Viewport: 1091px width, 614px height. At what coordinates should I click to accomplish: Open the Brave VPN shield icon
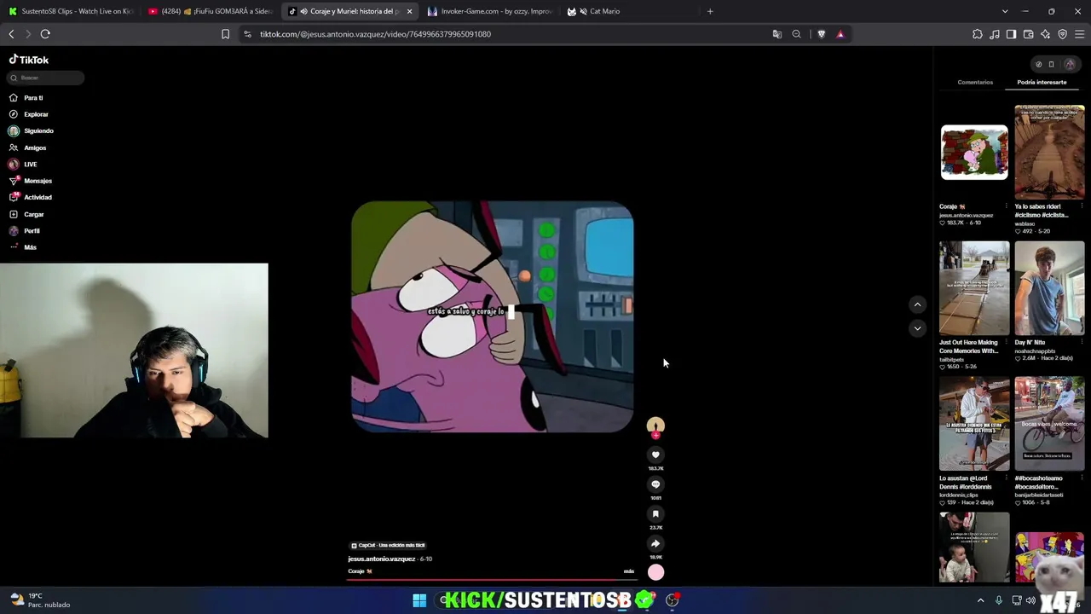1062,34
